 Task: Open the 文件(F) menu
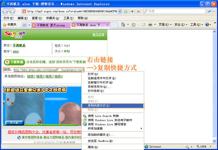click(8, 18)
